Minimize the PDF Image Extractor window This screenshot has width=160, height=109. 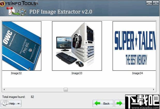pos(149,3)
